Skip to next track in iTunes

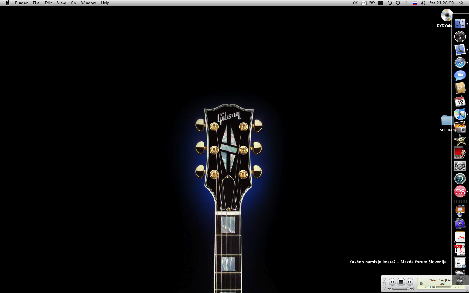[x=410, y=282]
